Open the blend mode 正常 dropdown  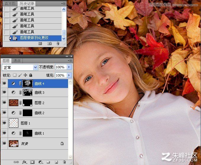click(20, 67)
